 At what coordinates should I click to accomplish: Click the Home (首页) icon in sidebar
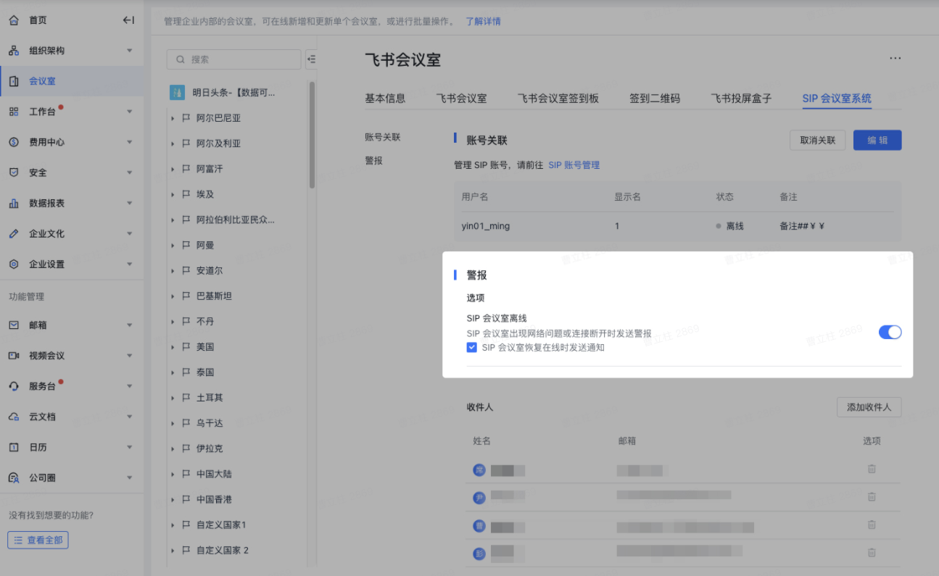pos(14,20)
